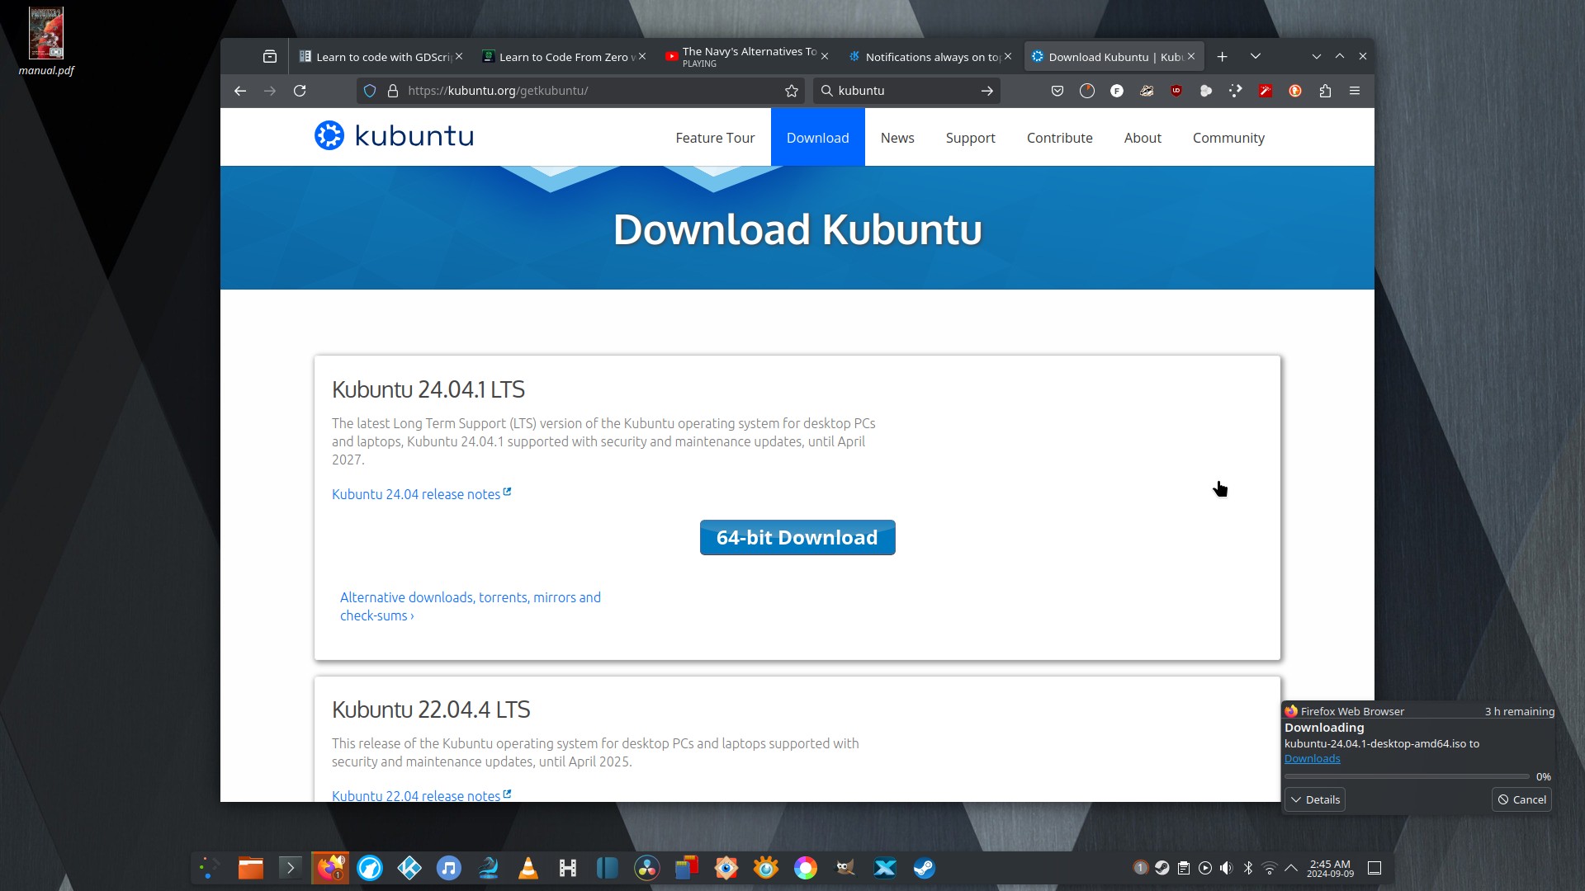Open alternative downloads, torrents, mirrors link
The height and width of the screenshot is (891, 1585).
471,606
